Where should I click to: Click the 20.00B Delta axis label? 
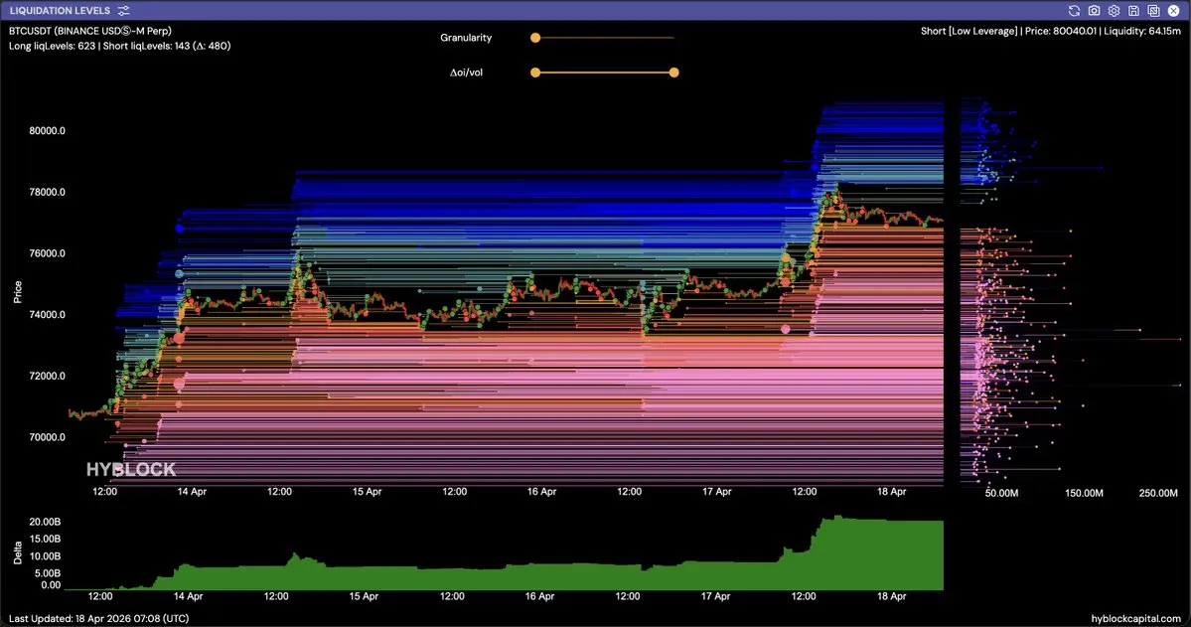[45, 522]
